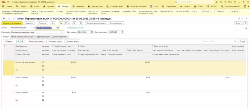Image resolution: width=250 pixels, height=109 pixels.
Task: Open the Главное section
Action: pos(7,7)
